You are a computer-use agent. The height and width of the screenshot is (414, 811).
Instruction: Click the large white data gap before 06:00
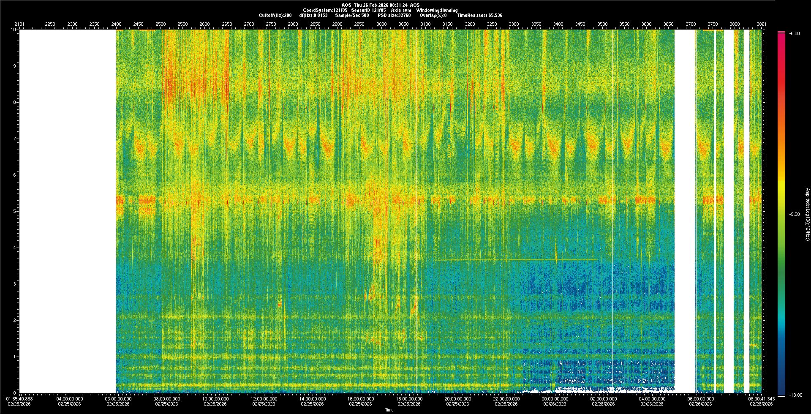click(x=68, y=211)
